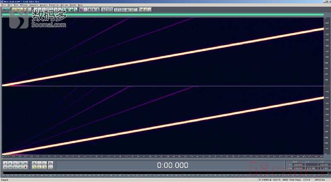Open the Effects menu
Screen dimensions: 331x182
click(x=24, y=5)
